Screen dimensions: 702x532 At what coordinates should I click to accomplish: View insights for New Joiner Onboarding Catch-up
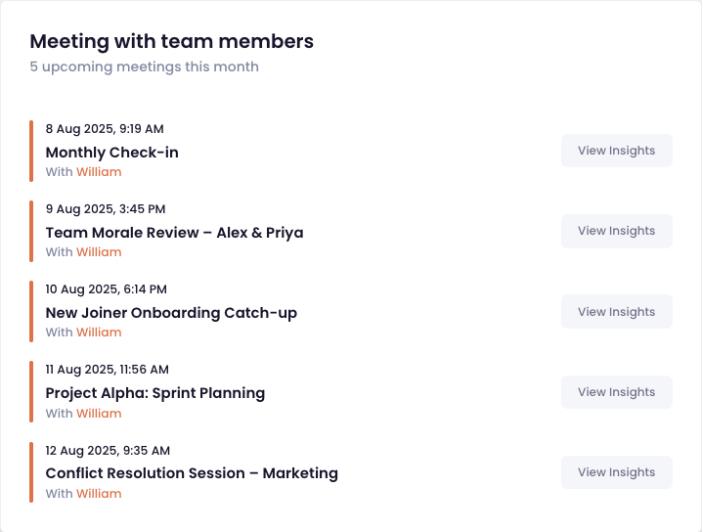pos(616,312)
